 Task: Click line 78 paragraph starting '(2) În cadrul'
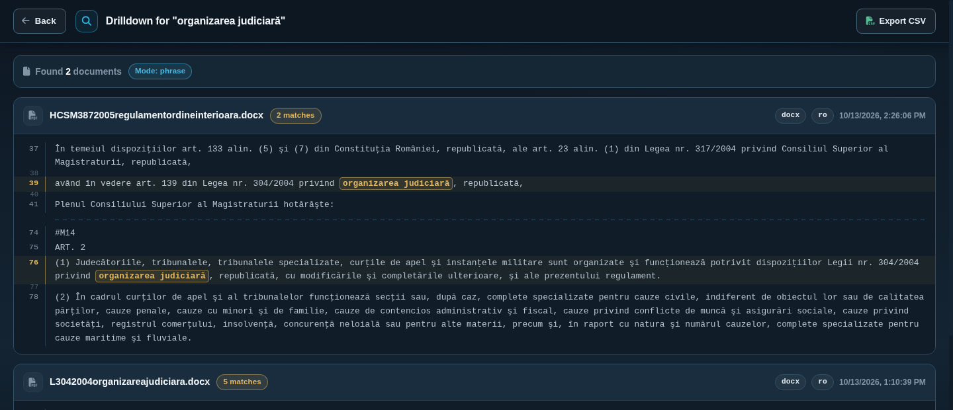[x=490, y=318]
